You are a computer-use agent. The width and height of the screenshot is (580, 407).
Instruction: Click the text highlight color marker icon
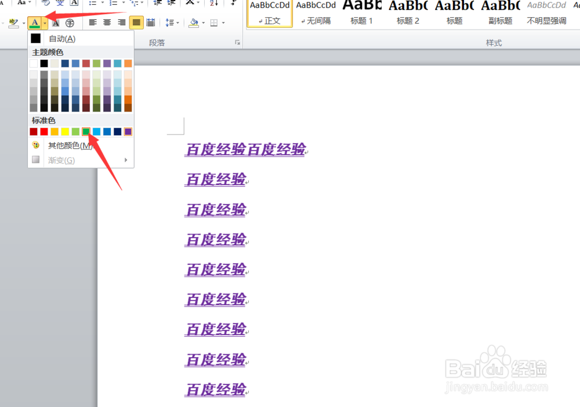[13, 23]
